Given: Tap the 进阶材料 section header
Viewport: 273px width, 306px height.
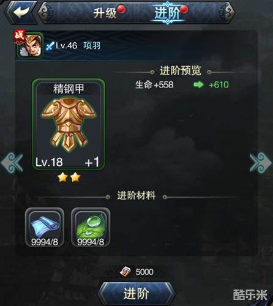Looking at the screenshot, I should point(136,196).
